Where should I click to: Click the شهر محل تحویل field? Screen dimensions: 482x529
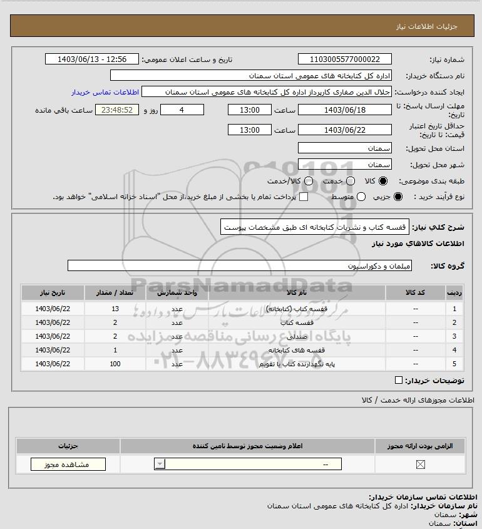pos(345,164)
